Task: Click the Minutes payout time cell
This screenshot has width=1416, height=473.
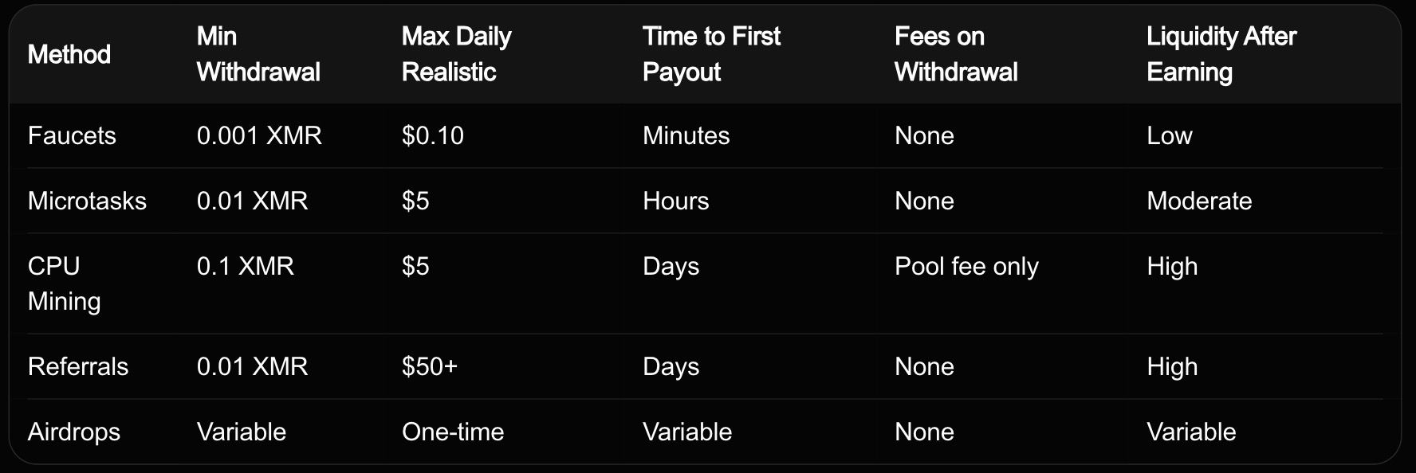Action: [x=686, y=135]
